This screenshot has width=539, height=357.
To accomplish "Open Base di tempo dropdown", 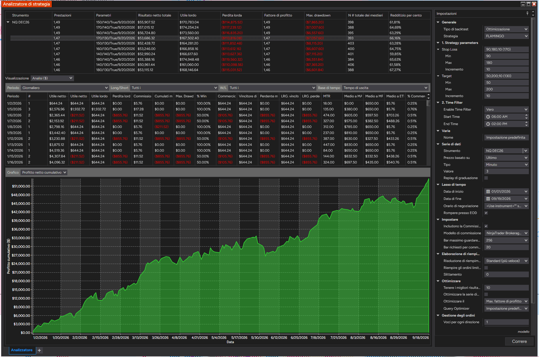I will (385, 88).
